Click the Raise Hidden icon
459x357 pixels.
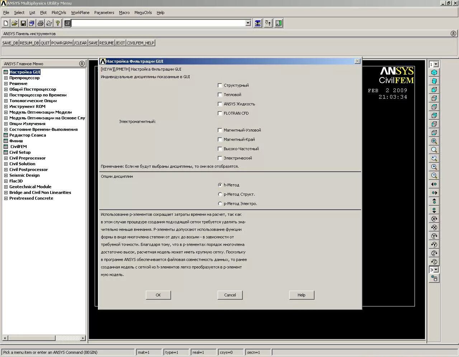(258, 23)
